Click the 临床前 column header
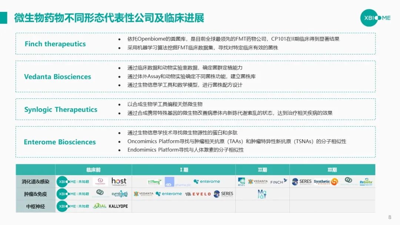This screenshot has width=400, height=225. pyautogui.click(x=93, y=170)
